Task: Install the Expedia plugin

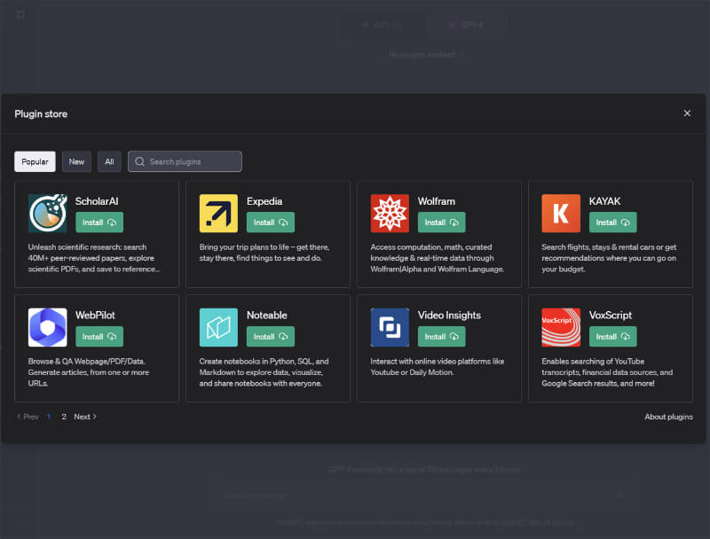Action: coord(271,223)
